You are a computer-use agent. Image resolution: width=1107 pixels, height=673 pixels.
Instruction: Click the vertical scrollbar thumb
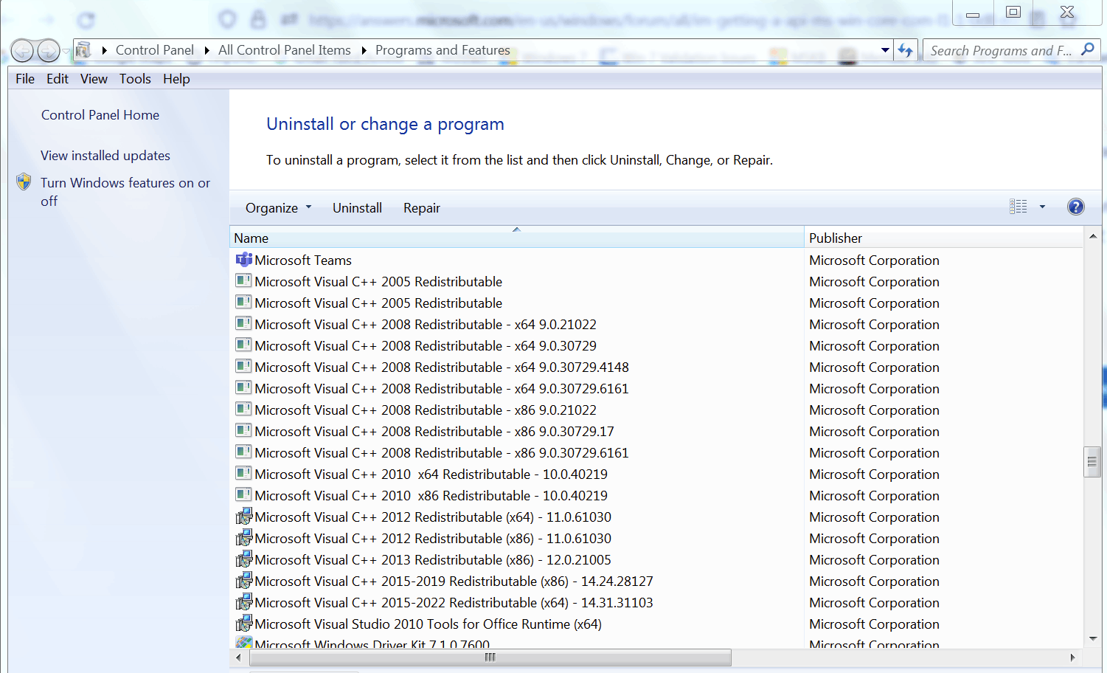point(1092,462)
